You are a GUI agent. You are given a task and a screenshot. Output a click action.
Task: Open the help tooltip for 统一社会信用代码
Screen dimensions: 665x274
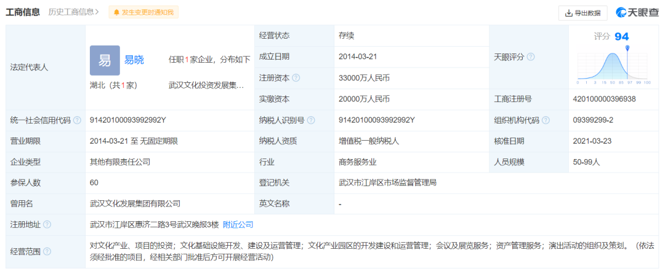(77, 120)
